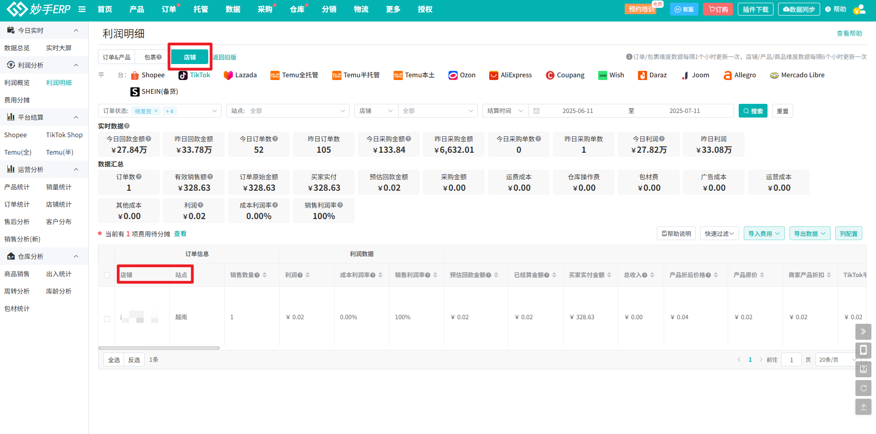Click the 查看帮助 link
This screenshot has width=876, height=434.
click(x=849, y=33)
